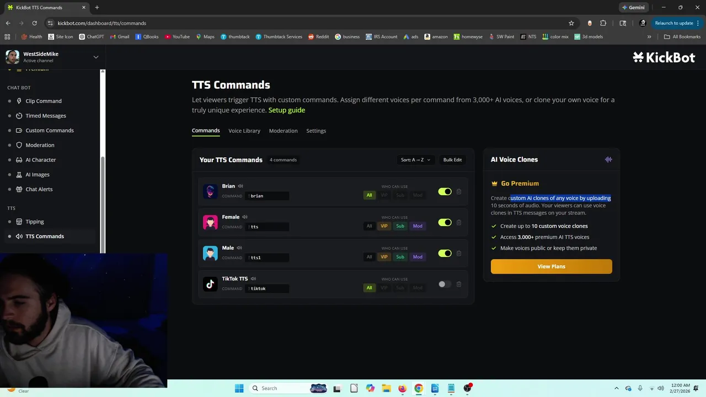The height and width of the screenshot is (397, 706).
Task: Disable the Male command toggle
Action: (445, 254)
